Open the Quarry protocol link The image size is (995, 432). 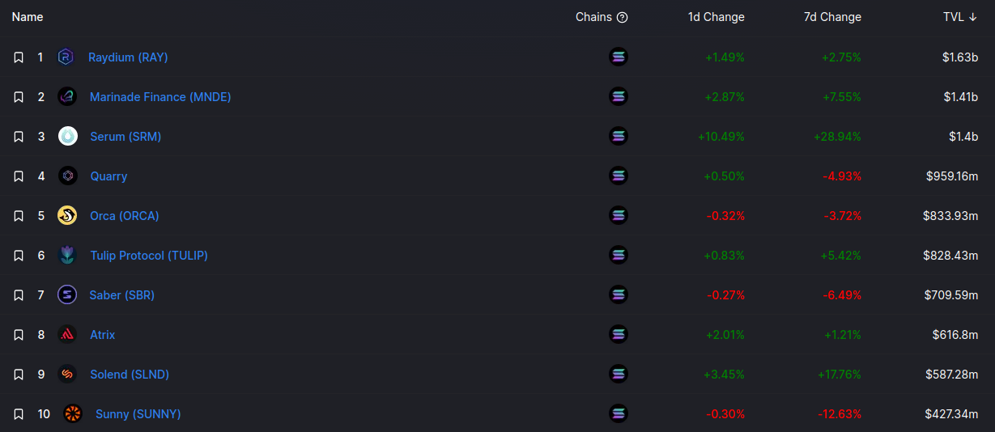coord(108,176)
